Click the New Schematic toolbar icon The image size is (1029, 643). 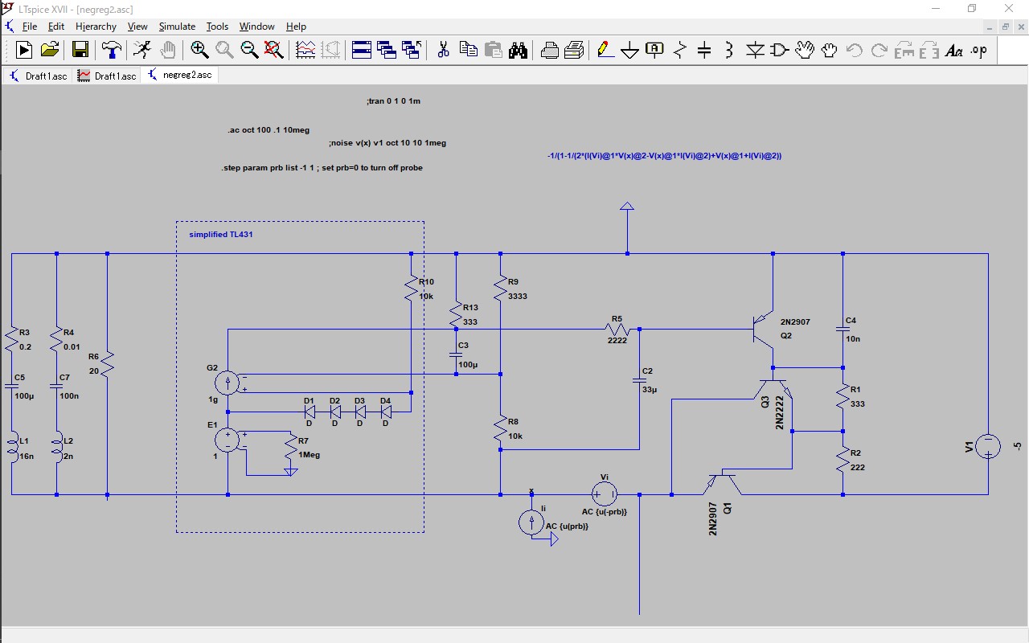click(24, 50)
